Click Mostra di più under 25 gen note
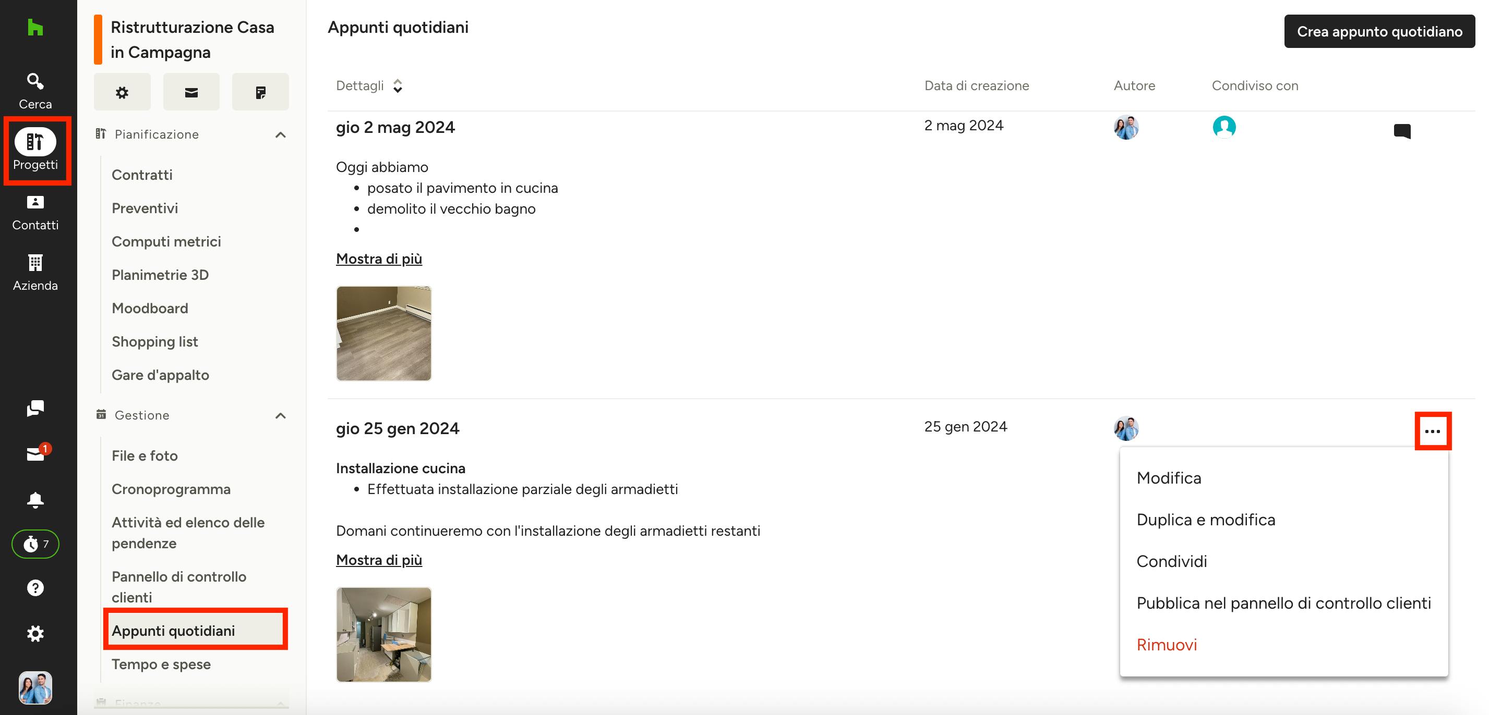Viewport: 1489px width, 715px height. pos(379,560)
